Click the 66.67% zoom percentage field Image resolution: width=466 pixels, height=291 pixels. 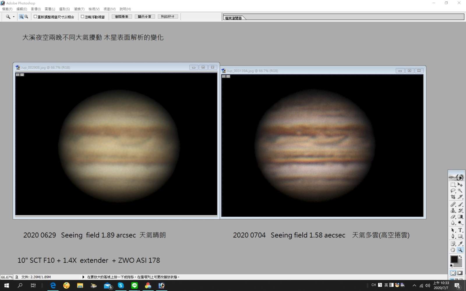[x=7, y=277]
